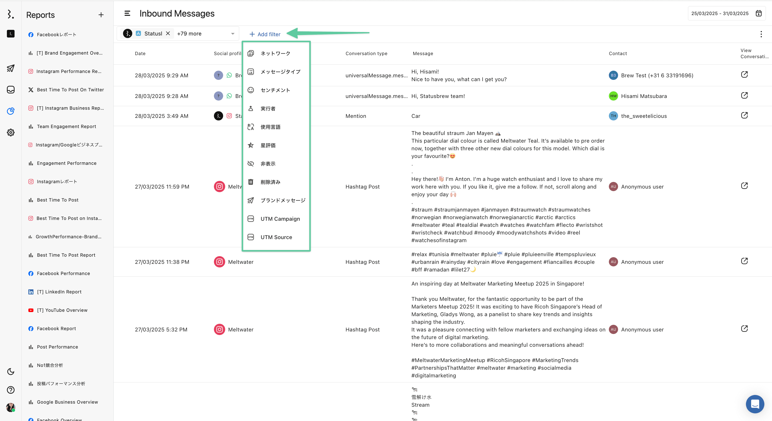Image resolution: width=772 pixels, height=421 pixels.
Task: Open the live chat support bubble
Action: tap(755, 404)
